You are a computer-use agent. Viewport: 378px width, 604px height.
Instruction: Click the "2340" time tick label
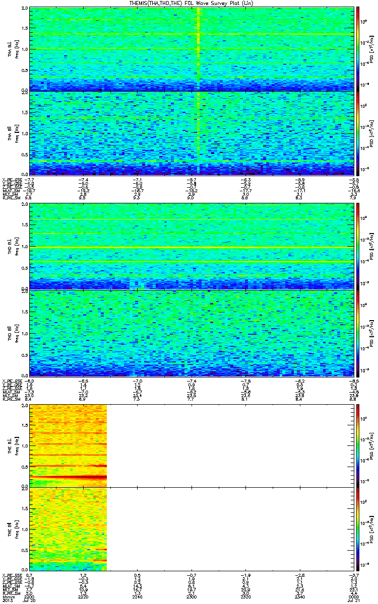point(299,596)
